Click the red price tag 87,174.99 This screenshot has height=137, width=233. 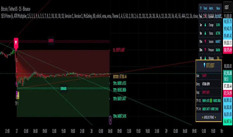[228, 93]
